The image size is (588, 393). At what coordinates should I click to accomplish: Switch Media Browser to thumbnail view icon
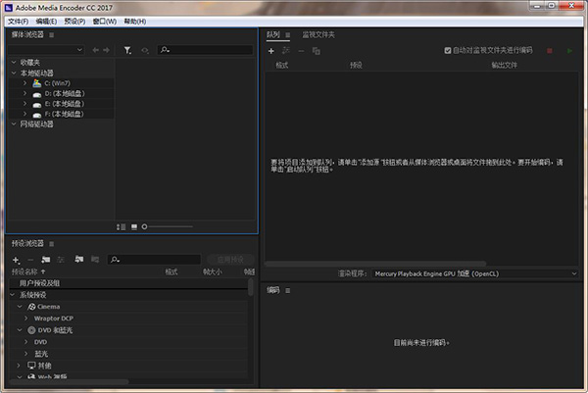point(134,226)
